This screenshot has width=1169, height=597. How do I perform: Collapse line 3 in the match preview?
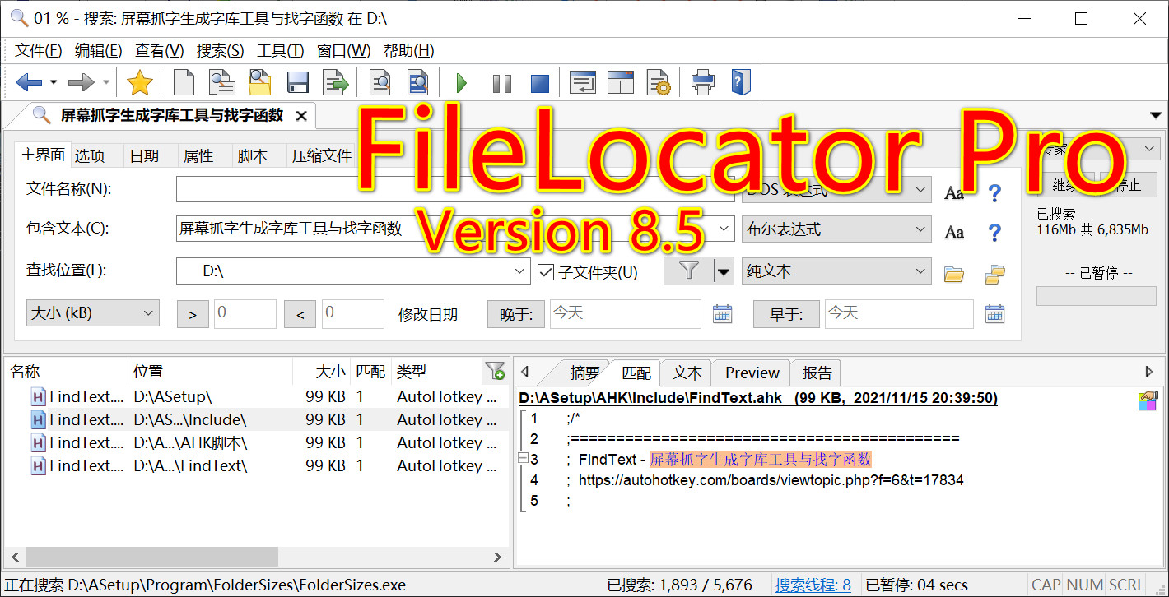523,458
